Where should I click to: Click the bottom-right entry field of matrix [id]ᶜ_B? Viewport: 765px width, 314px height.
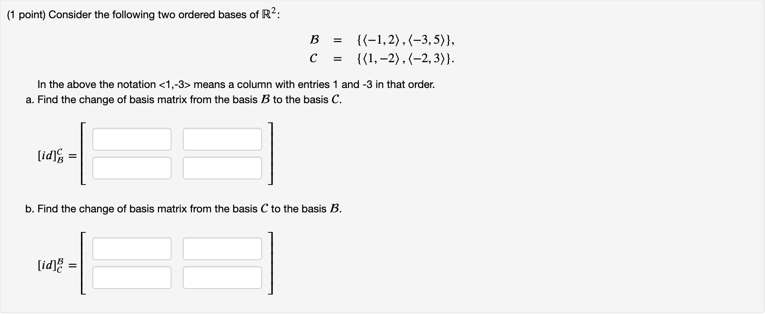pyautogui.click(x=222, y=167)
